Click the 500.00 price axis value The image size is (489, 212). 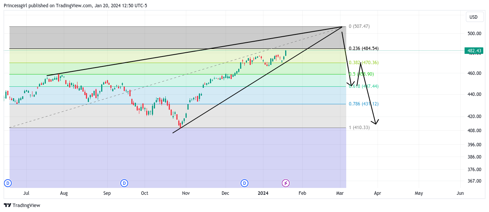click(x=474, y=34)
